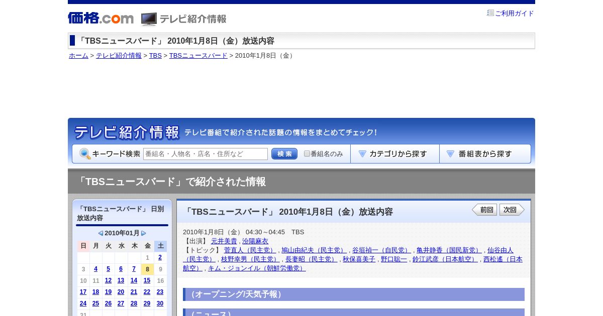Select calendar date 27
The height and width of the screenshot is (316, 603).
(121, 303)
